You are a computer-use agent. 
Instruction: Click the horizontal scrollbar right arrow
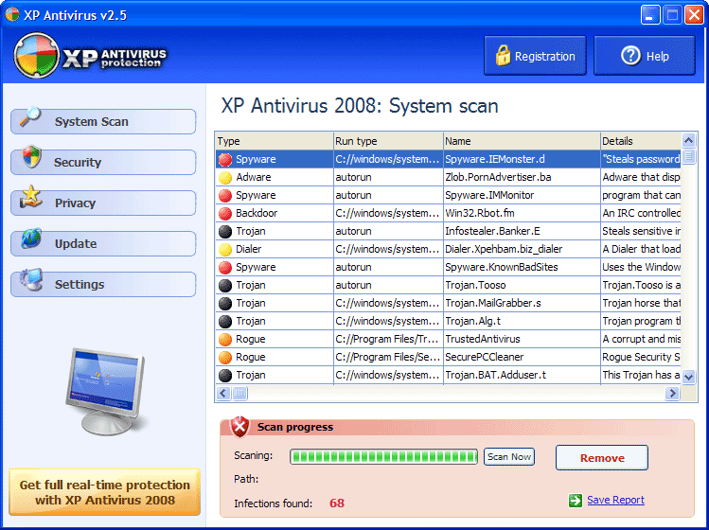click(672, 394)
